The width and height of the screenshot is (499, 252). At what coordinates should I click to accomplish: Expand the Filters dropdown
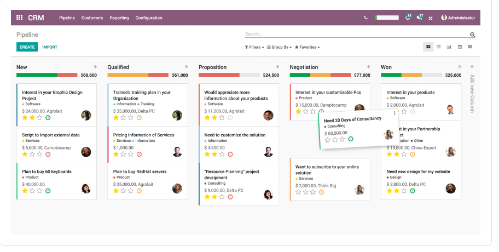click(254, 47)
